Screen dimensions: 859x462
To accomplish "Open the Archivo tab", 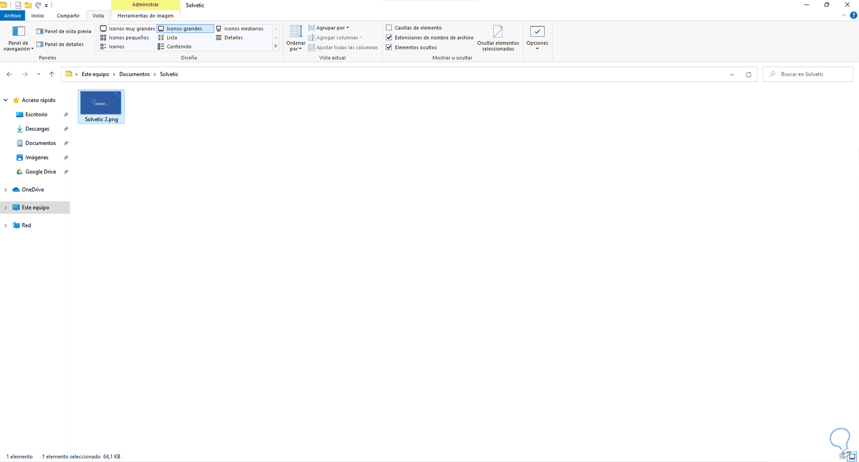I will pos(12,15).
